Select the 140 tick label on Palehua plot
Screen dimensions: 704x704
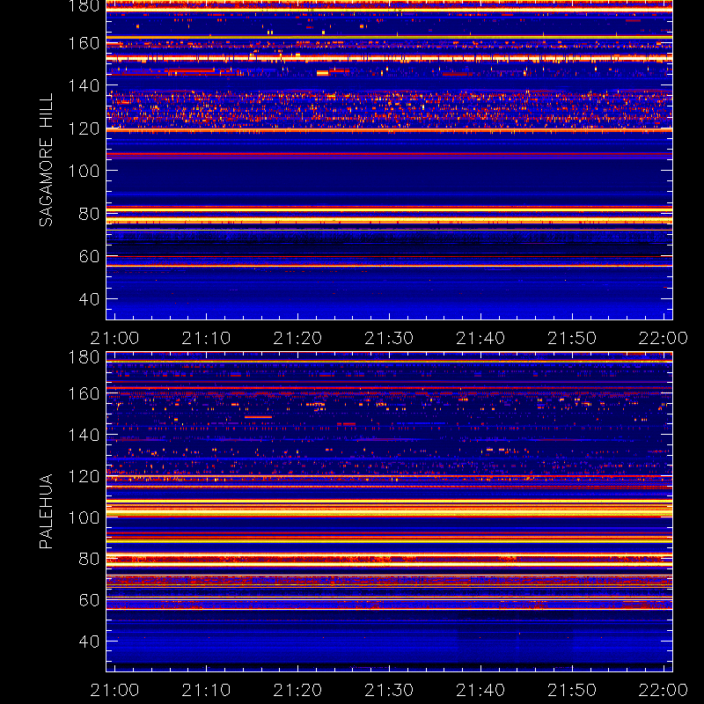(x=84, y=435)
